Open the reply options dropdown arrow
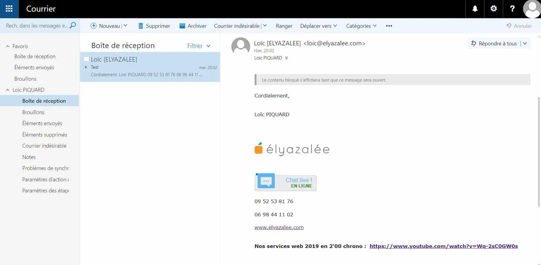The height and width of the screenshot is (265, 541). pos(525,43)
